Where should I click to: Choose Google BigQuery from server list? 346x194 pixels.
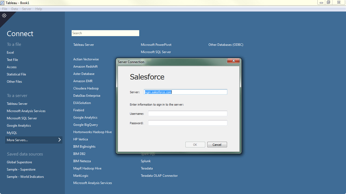coord(85,125)
